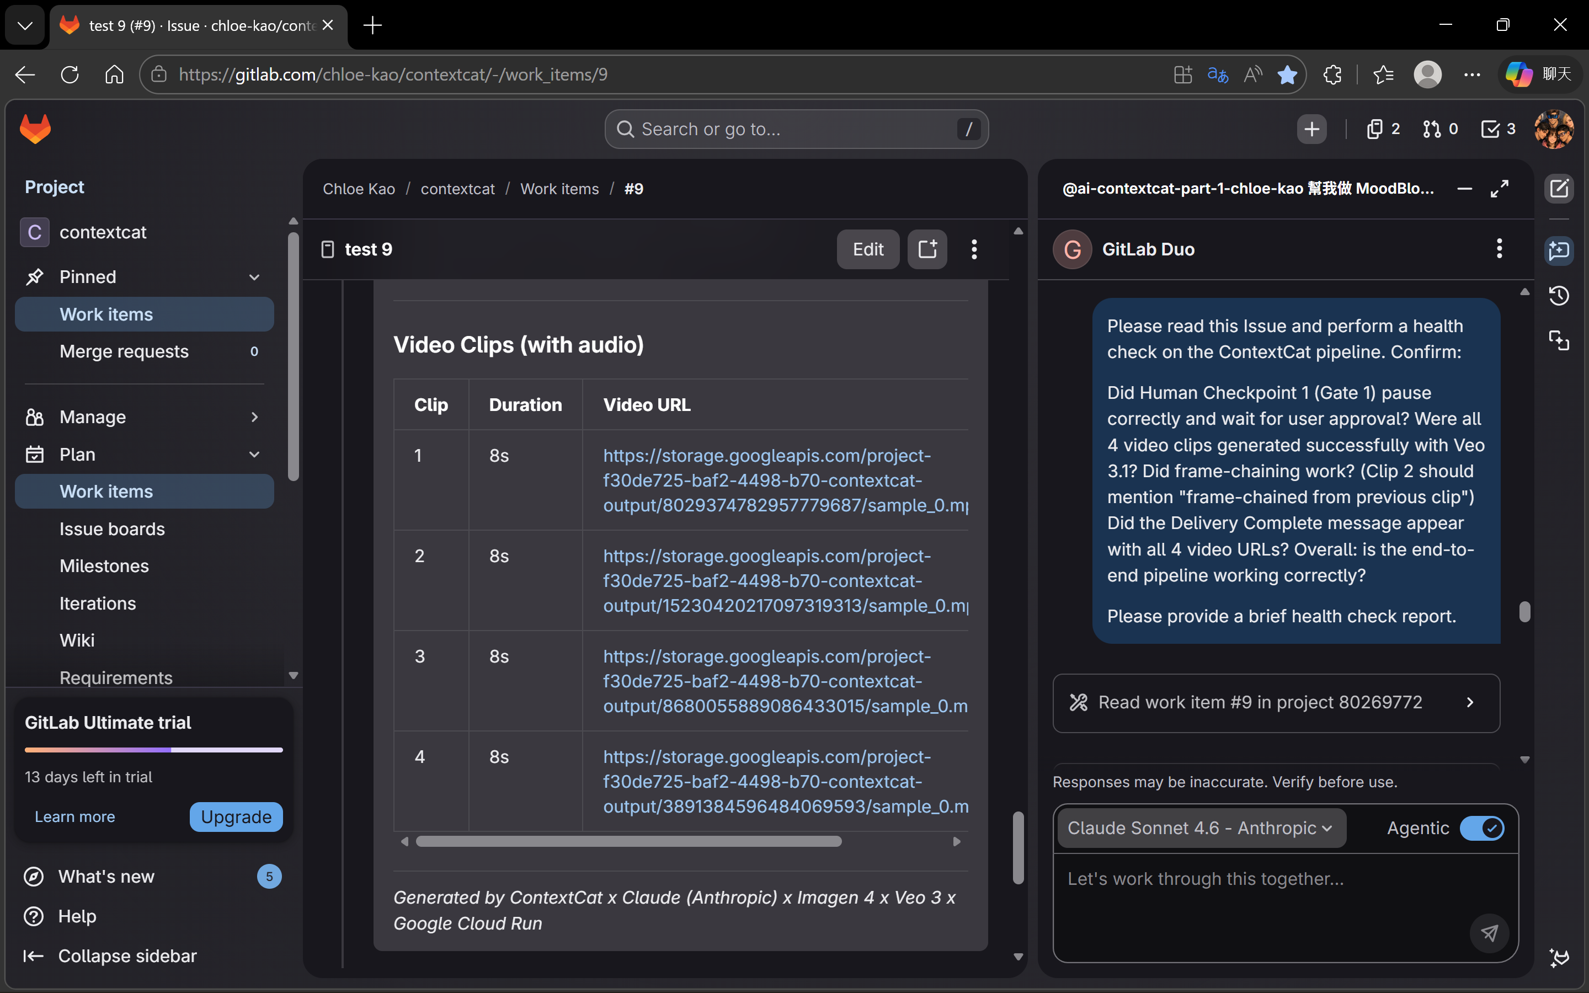Open the Claude Sonnet 4.6 model dropdown
The image size is (1589, 993).
click(1200, 828)
